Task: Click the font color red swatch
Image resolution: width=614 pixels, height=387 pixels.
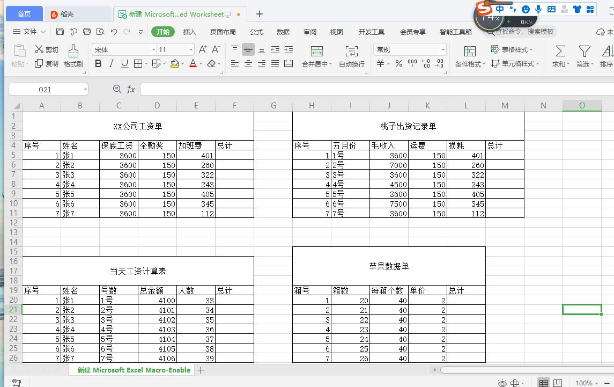Action: [192, 63]
